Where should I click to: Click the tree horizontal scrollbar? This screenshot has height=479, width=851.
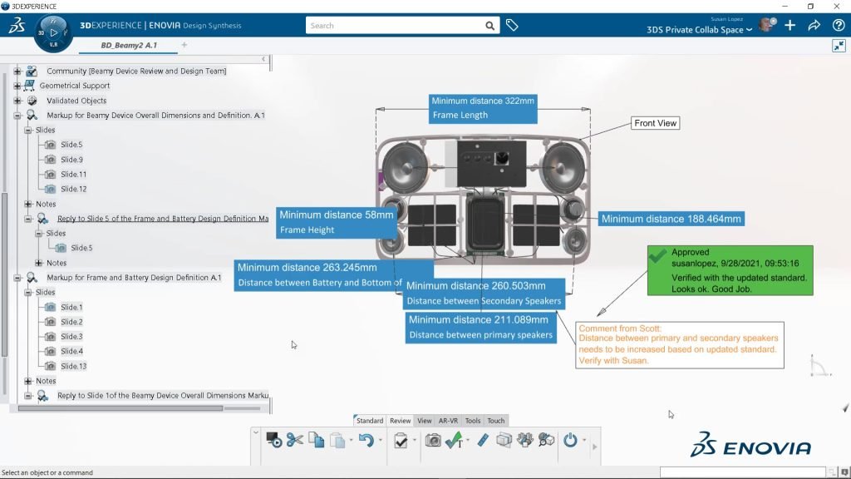tap(120, 408)
